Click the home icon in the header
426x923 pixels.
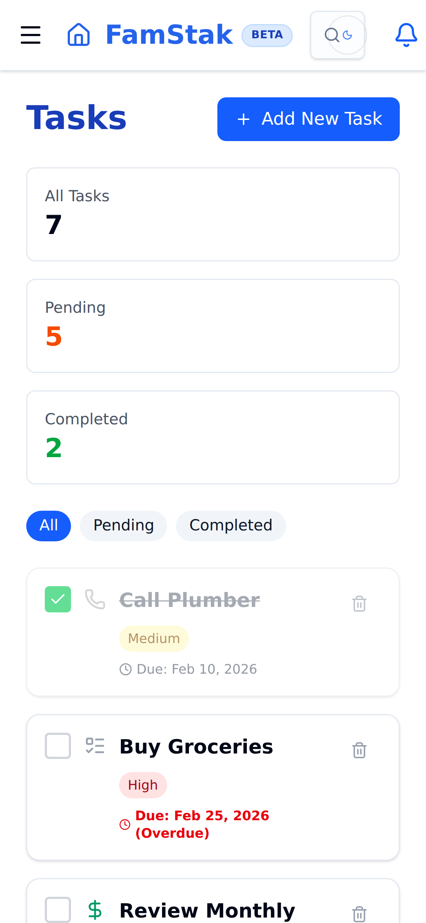click(79, 35)
